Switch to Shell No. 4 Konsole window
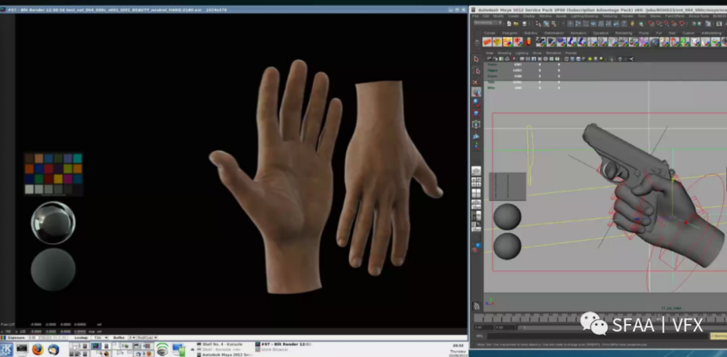The image size is (727, 357). click(x=224, y=343)
